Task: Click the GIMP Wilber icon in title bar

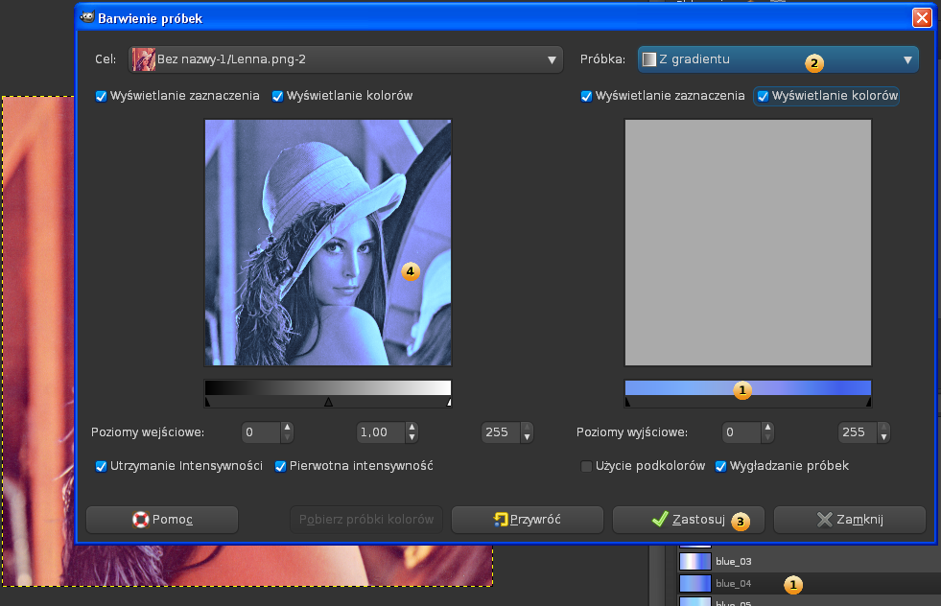Action: [x=87, y=17]
